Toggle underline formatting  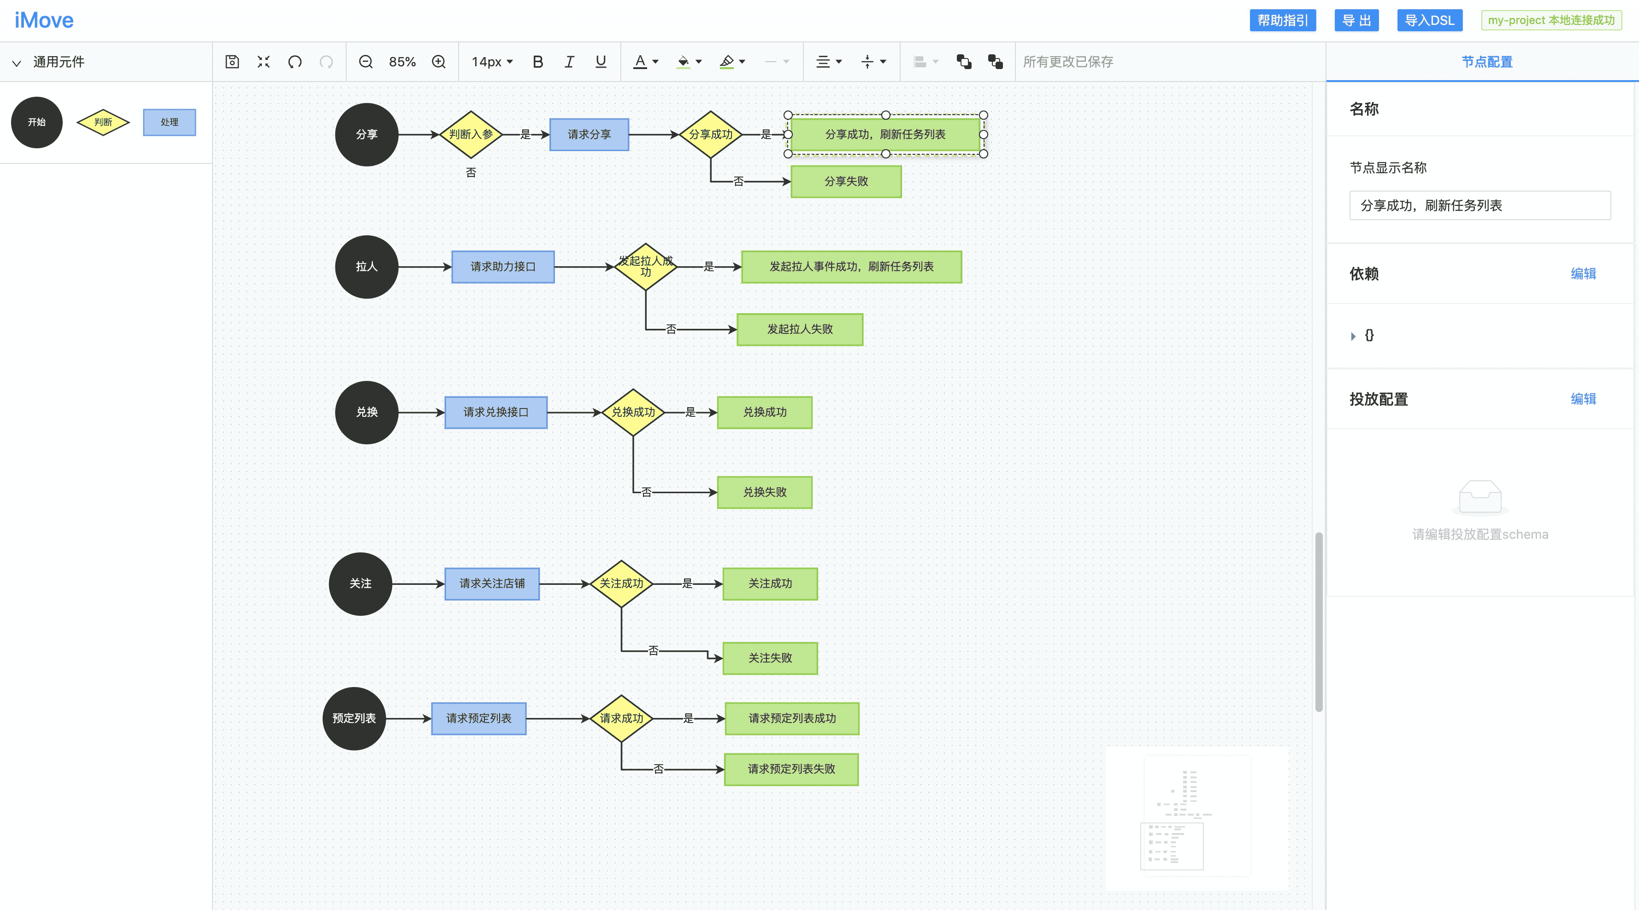click(601, 62)
